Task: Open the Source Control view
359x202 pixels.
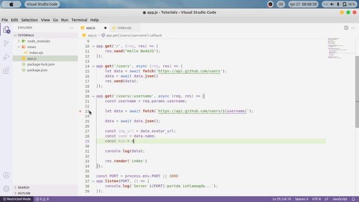Action: (x=6, y=43)
